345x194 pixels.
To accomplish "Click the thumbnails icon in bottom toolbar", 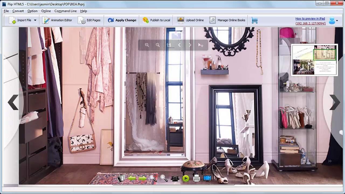I will [121, 178].
